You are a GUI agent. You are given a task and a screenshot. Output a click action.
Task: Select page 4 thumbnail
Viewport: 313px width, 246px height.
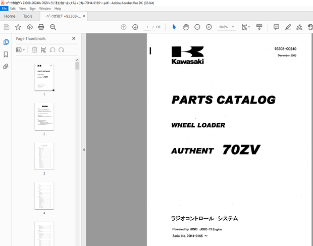[x=44, y=195]
